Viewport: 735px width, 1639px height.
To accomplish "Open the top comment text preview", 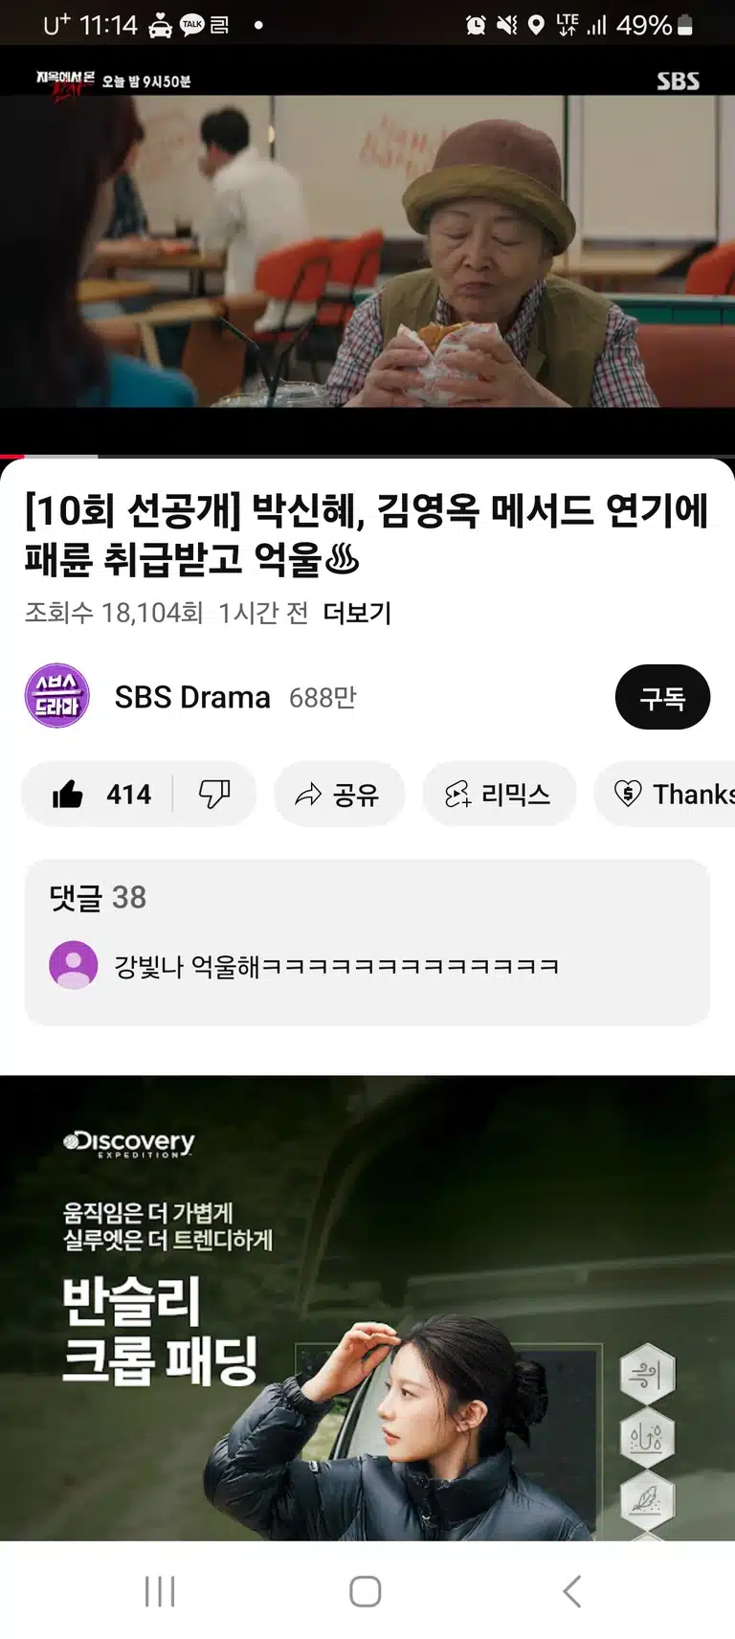I will click(337, 966).
